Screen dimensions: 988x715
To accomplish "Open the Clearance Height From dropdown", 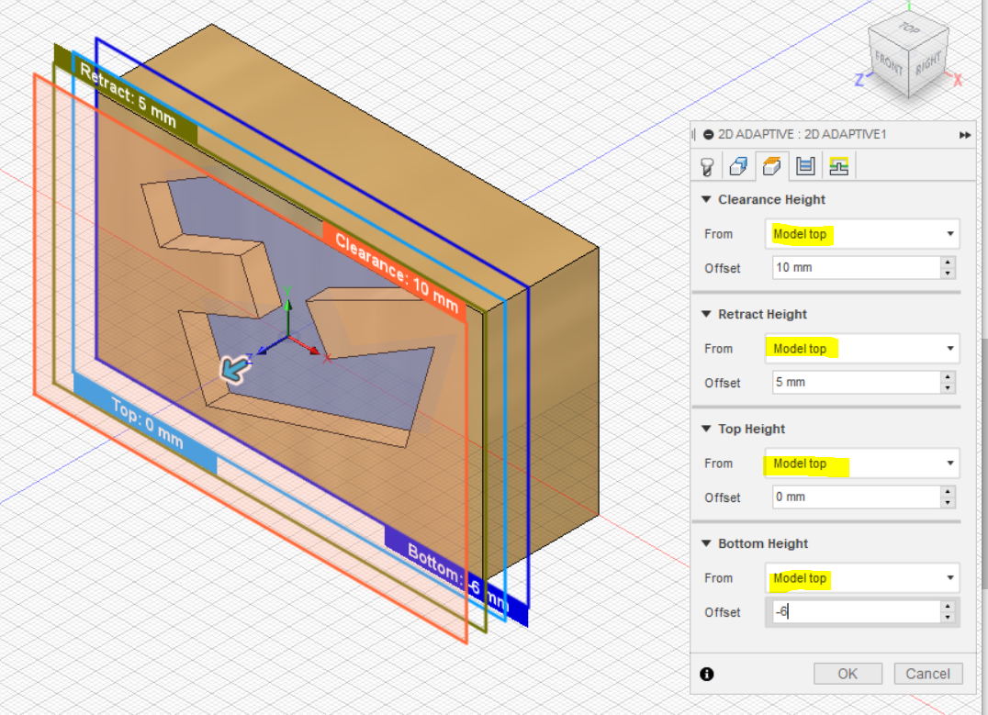I will tap(861, 234).
